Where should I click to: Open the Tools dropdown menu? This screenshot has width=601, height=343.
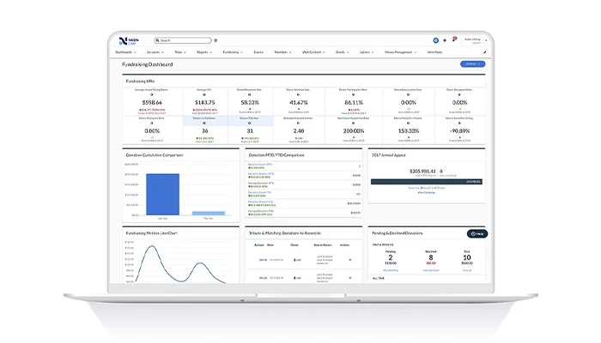[x=180, y=52]
